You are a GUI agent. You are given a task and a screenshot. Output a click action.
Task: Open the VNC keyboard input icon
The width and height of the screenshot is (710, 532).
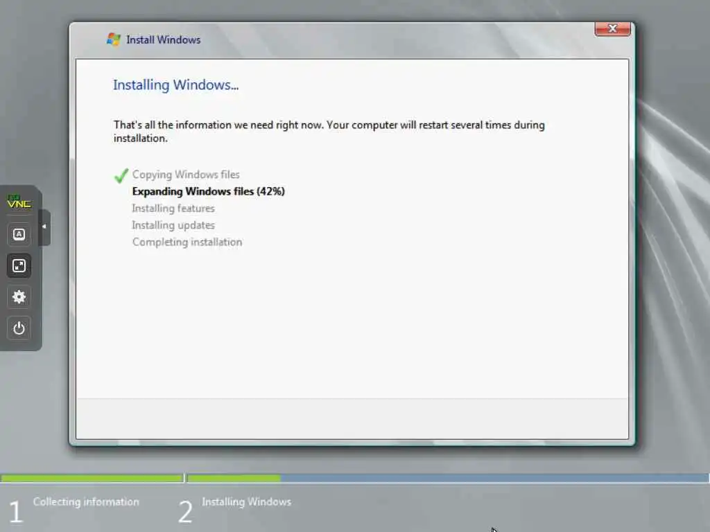(x=19, y=234)
